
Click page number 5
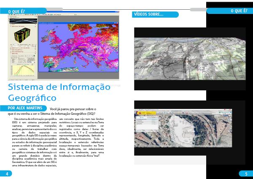click(246, 174)
